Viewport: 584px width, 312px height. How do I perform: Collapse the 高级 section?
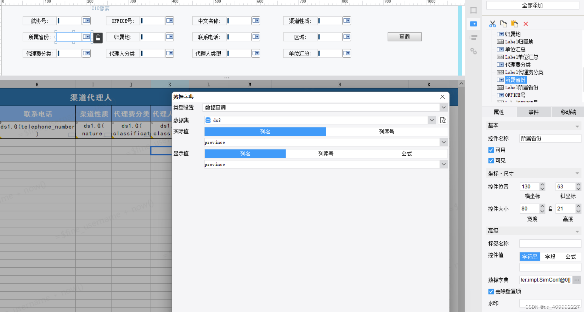tap(577, 232)
